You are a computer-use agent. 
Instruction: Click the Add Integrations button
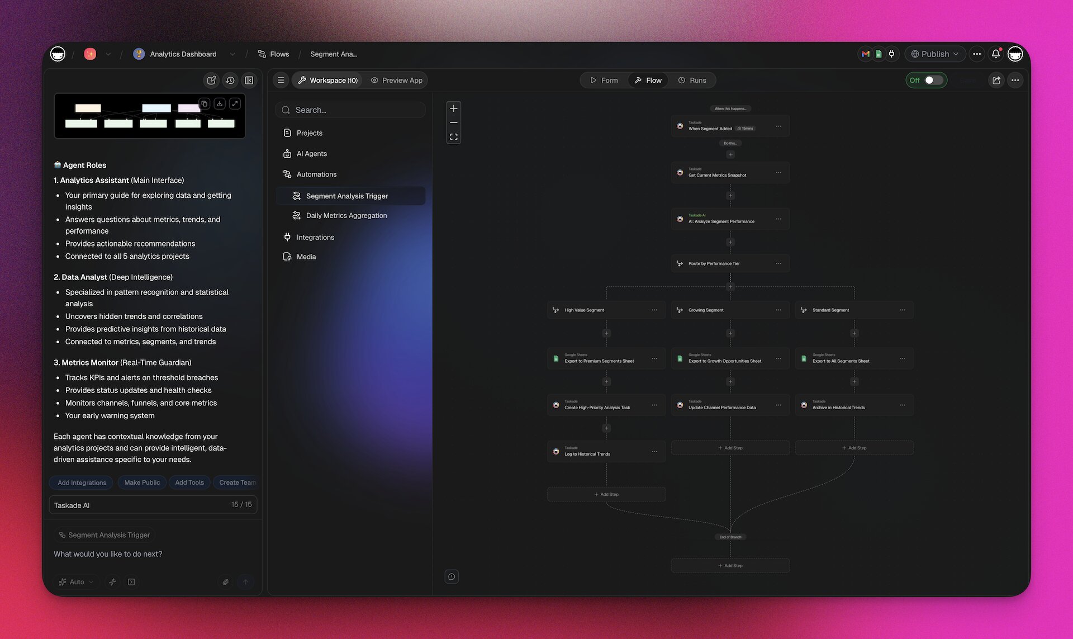point(82,482)
